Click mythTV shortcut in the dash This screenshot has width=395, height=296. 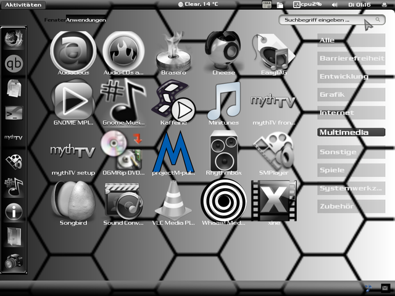tap(14, 137)
